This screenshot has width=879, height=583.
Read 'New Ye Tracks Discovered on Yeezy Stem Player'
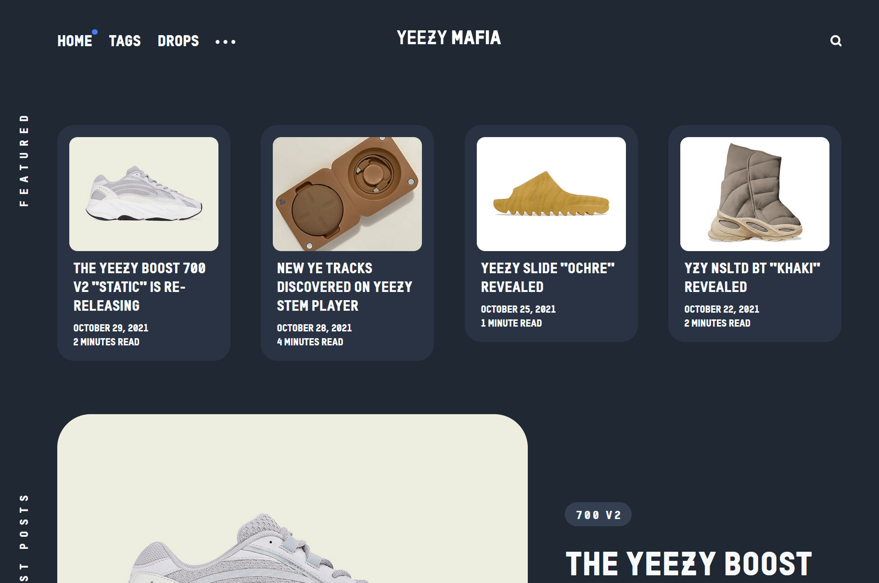coord(344,287)
